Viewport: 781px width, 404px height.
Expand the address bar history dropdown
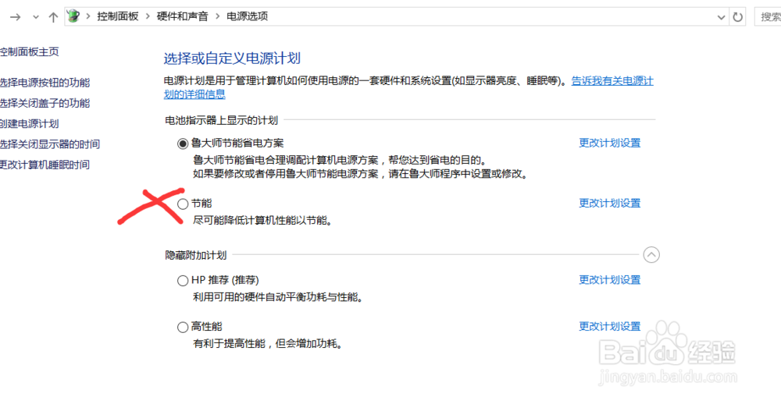(721, 17)
